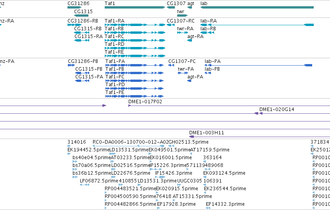Viewport: 330px width, 210px height.
Task: Select the EK020915.5prime EST
Action: [157, 193]
